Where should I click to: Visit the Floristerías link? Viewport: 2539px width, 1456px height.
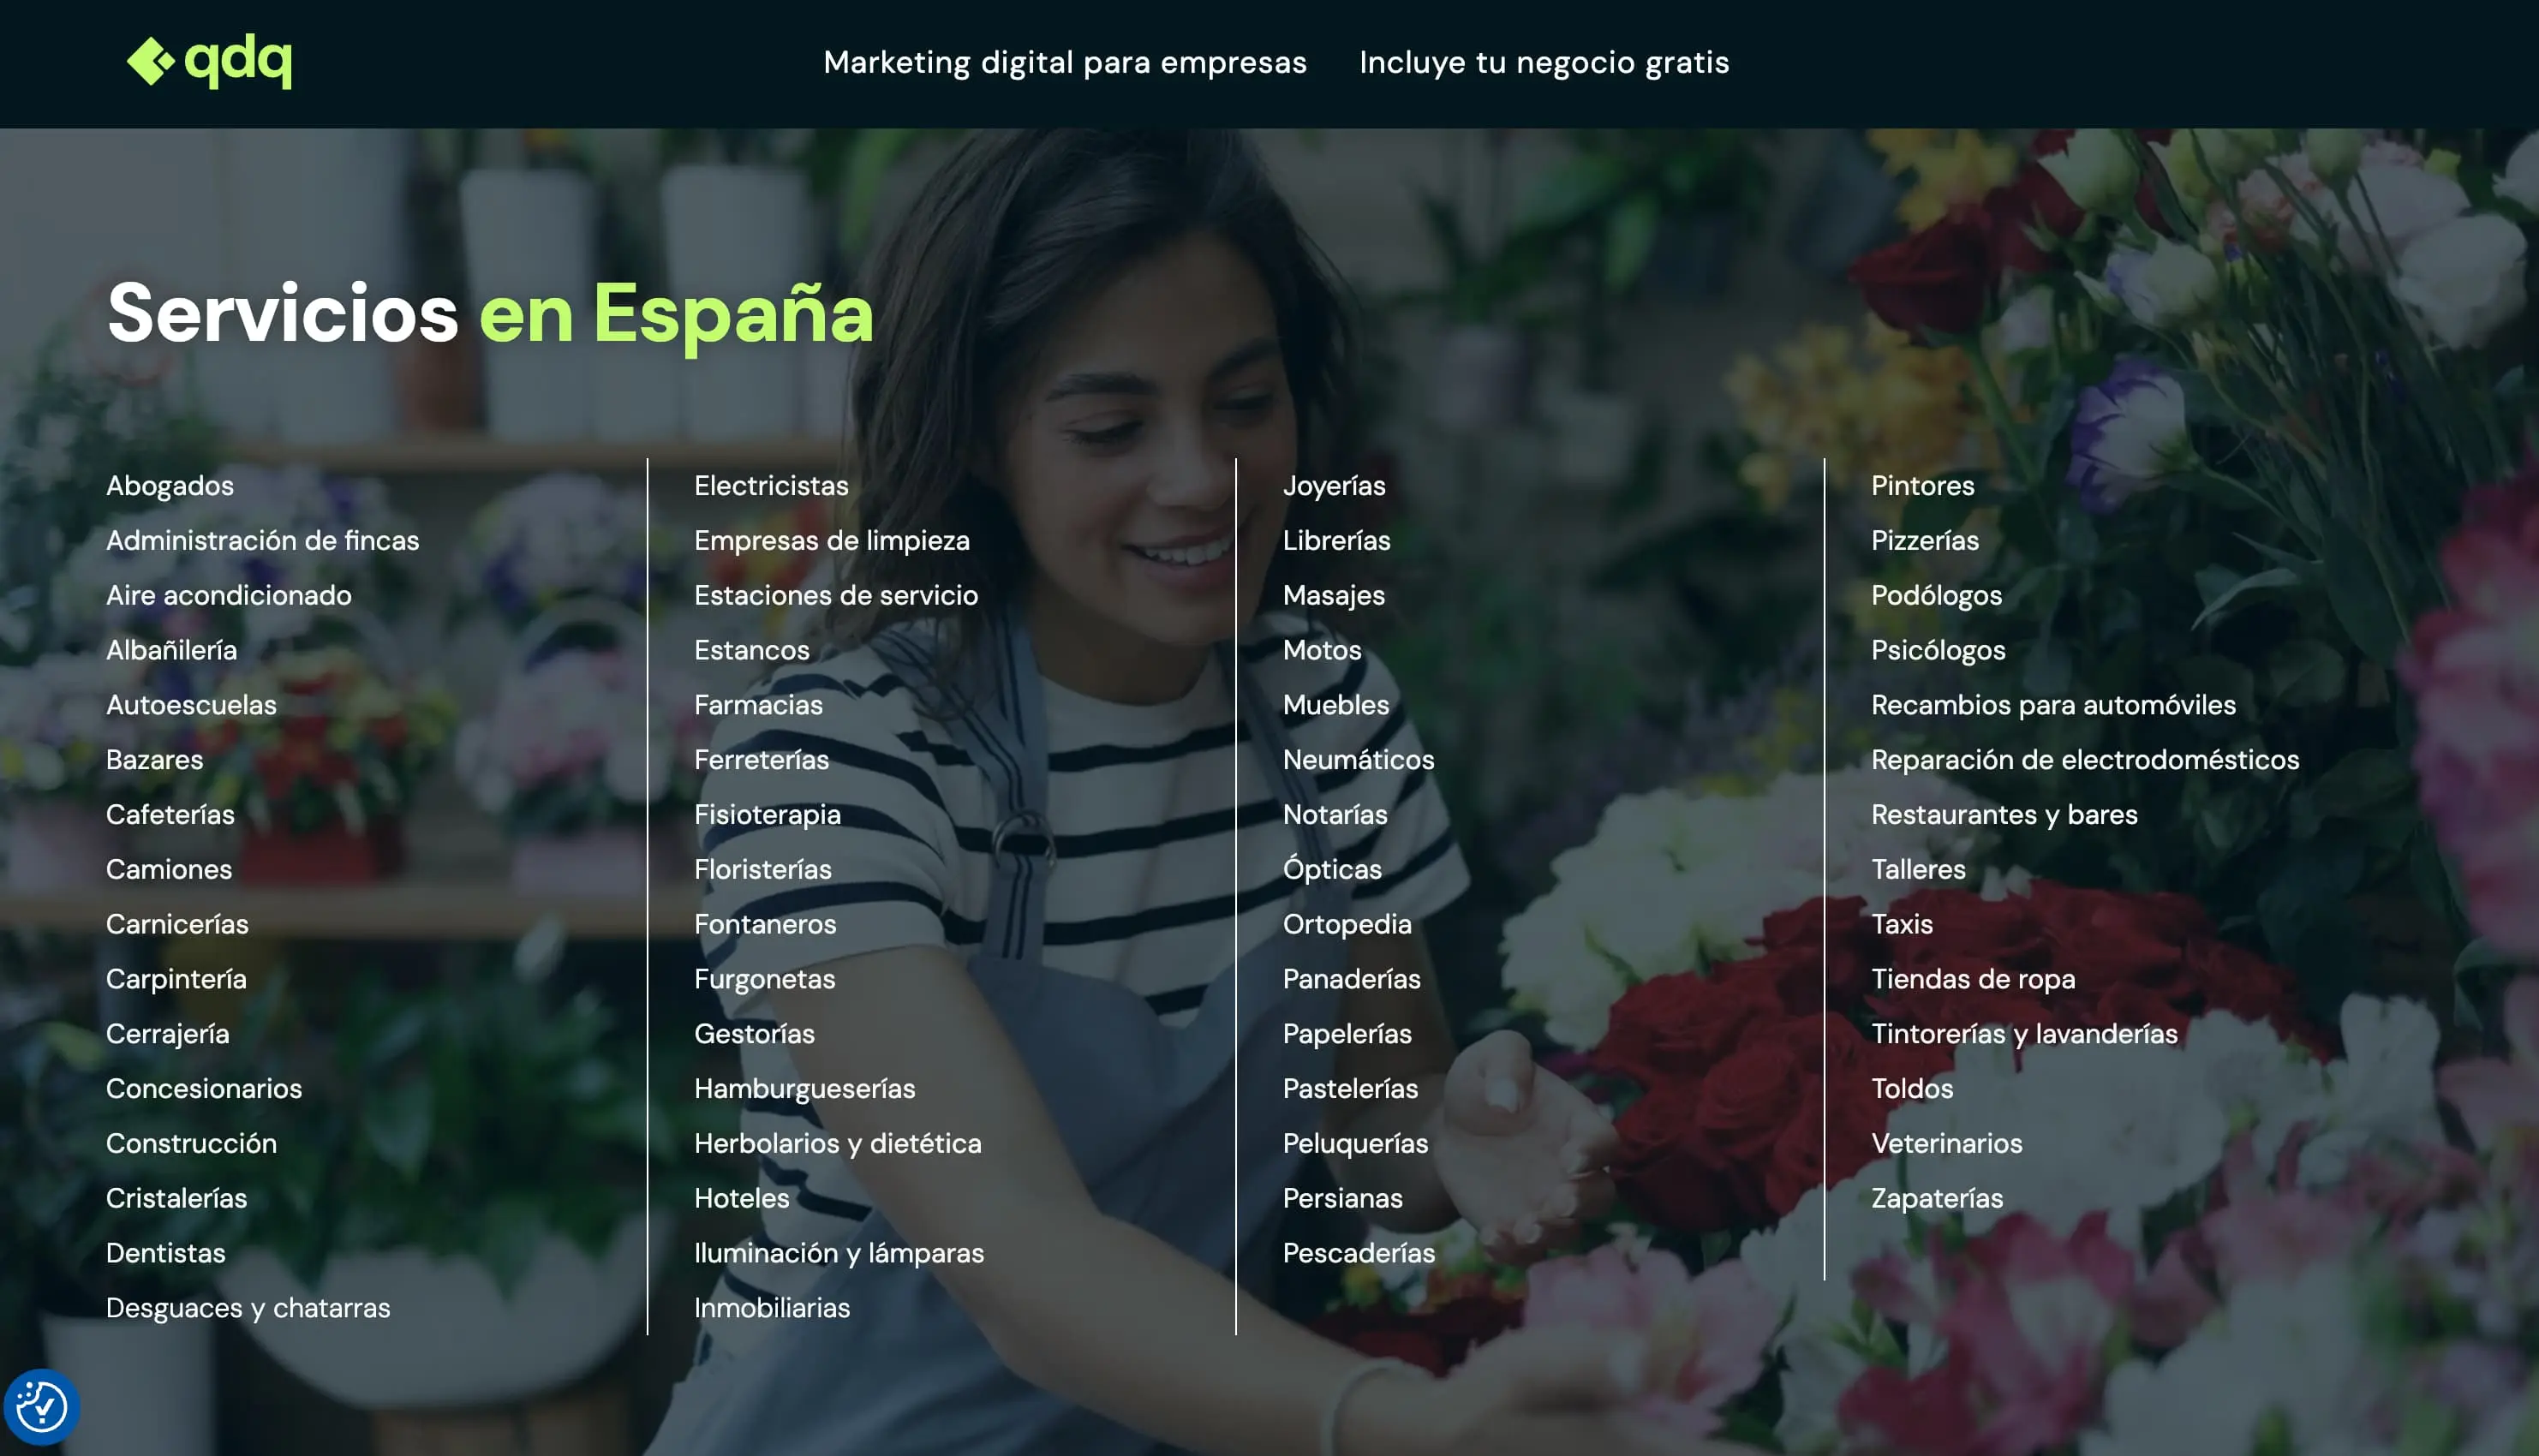pyautogui.click(x=763, y=869)
